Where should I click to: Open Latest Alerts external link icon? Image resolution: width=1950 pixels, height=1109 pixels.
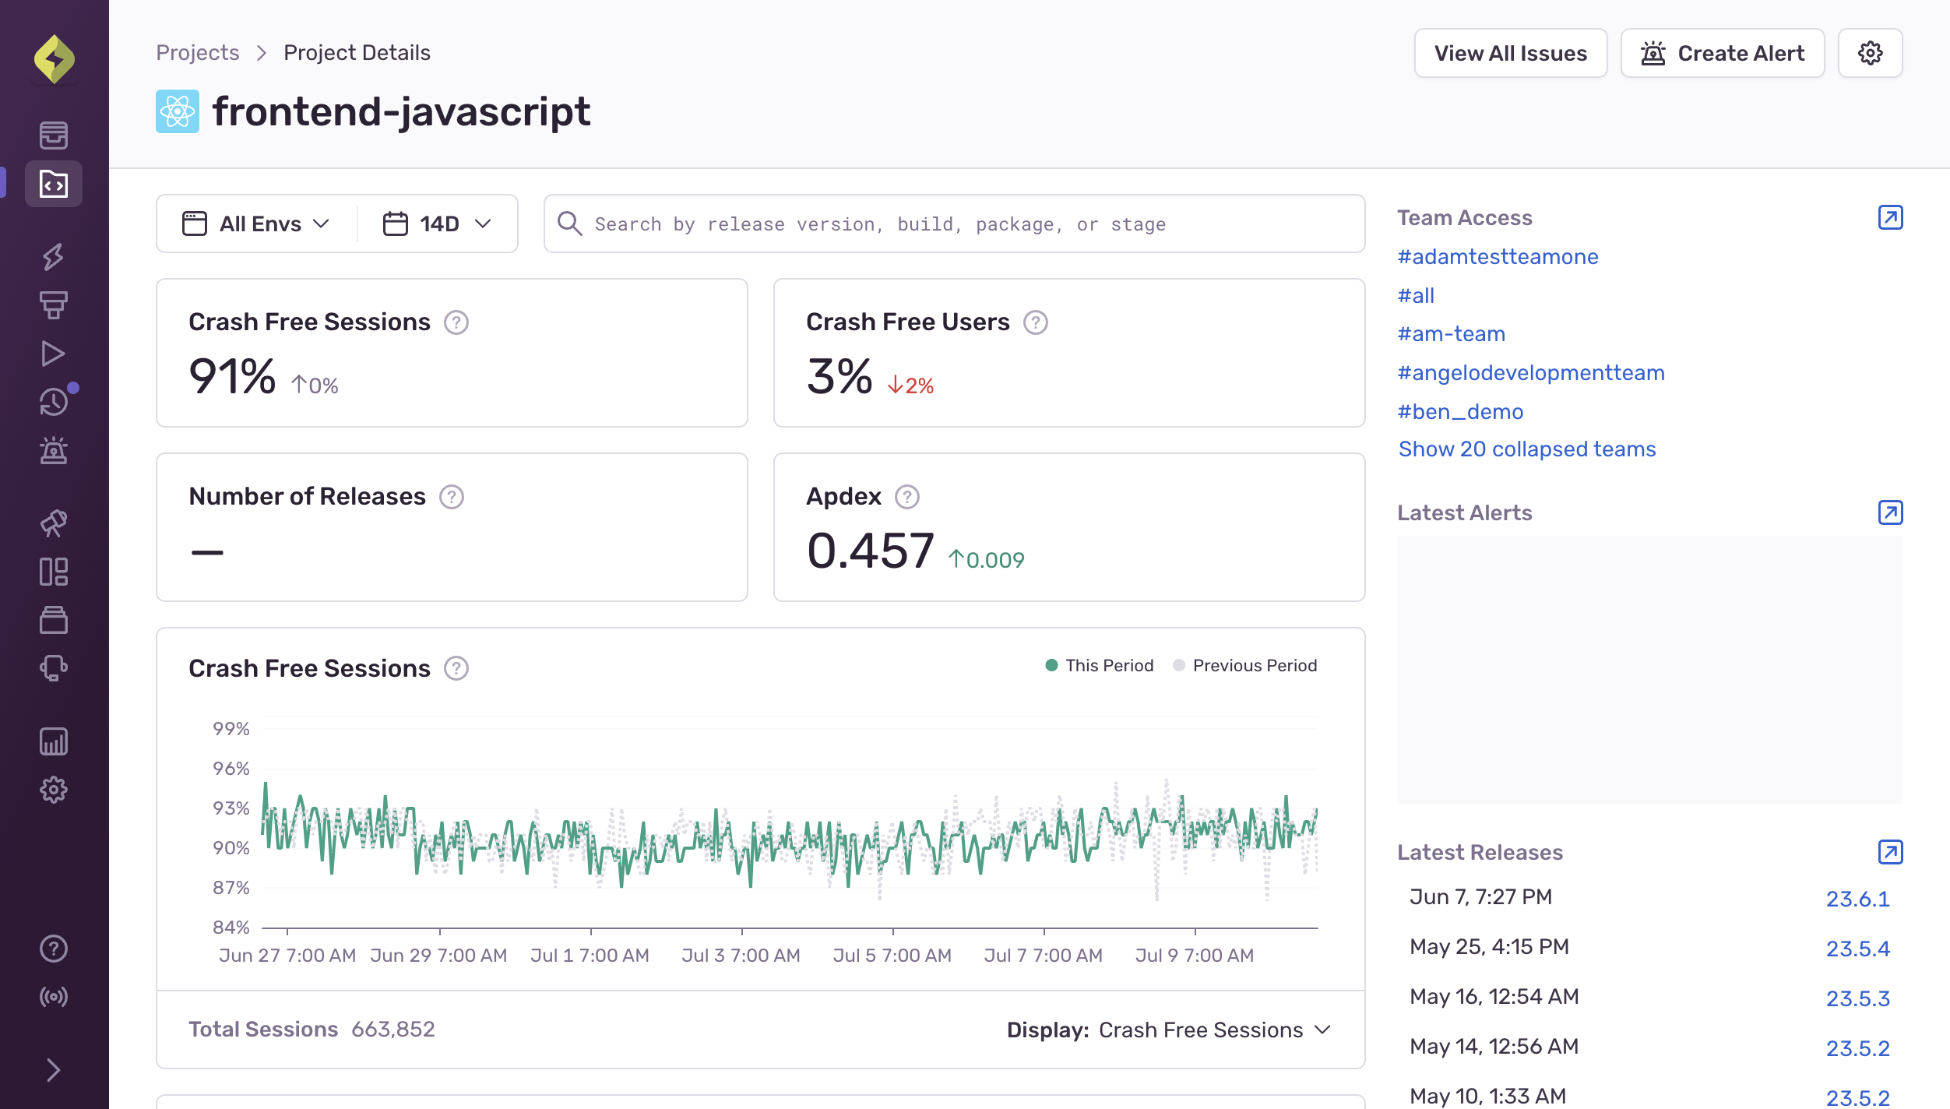click(1890, 512)
